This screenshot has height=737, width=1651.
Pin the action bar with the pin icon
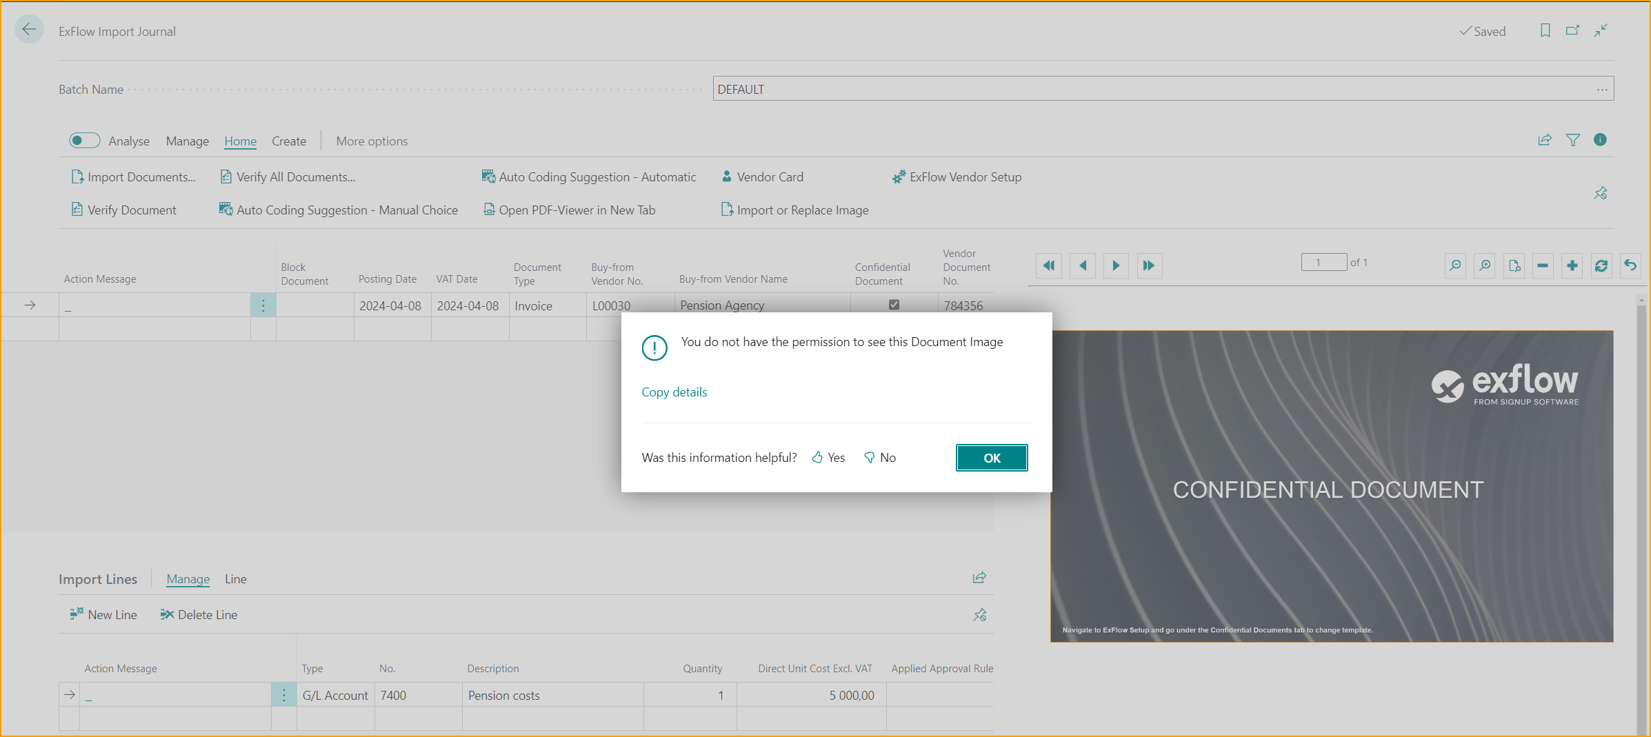[1601, 193]
